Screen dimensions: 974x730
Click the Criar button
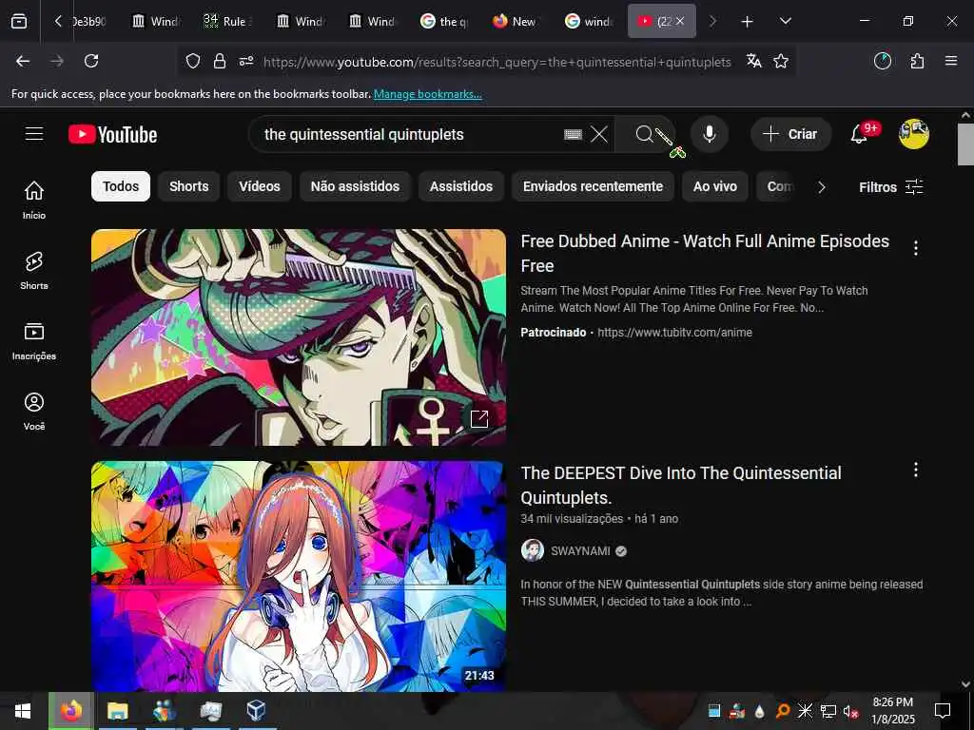(790, 134)
